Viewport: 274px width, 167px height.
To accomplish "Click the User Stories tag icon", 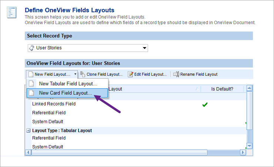I will click(31, 48).
